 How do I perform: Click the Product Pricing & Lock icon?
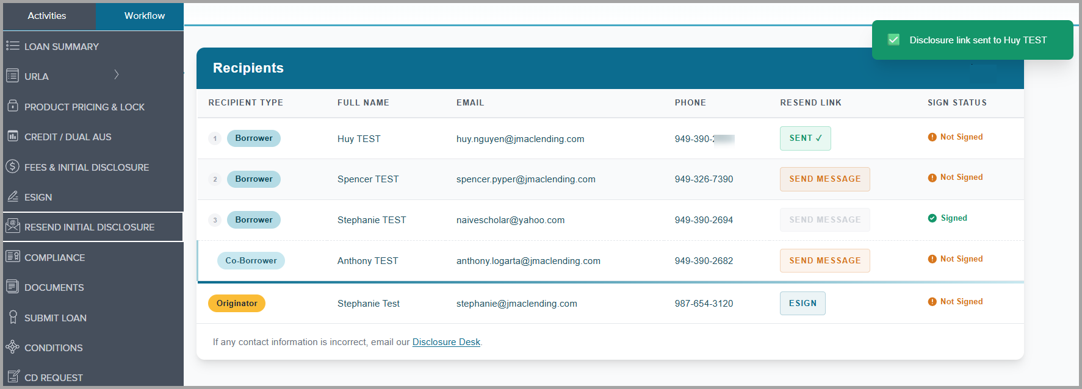[x=12, y=106]
